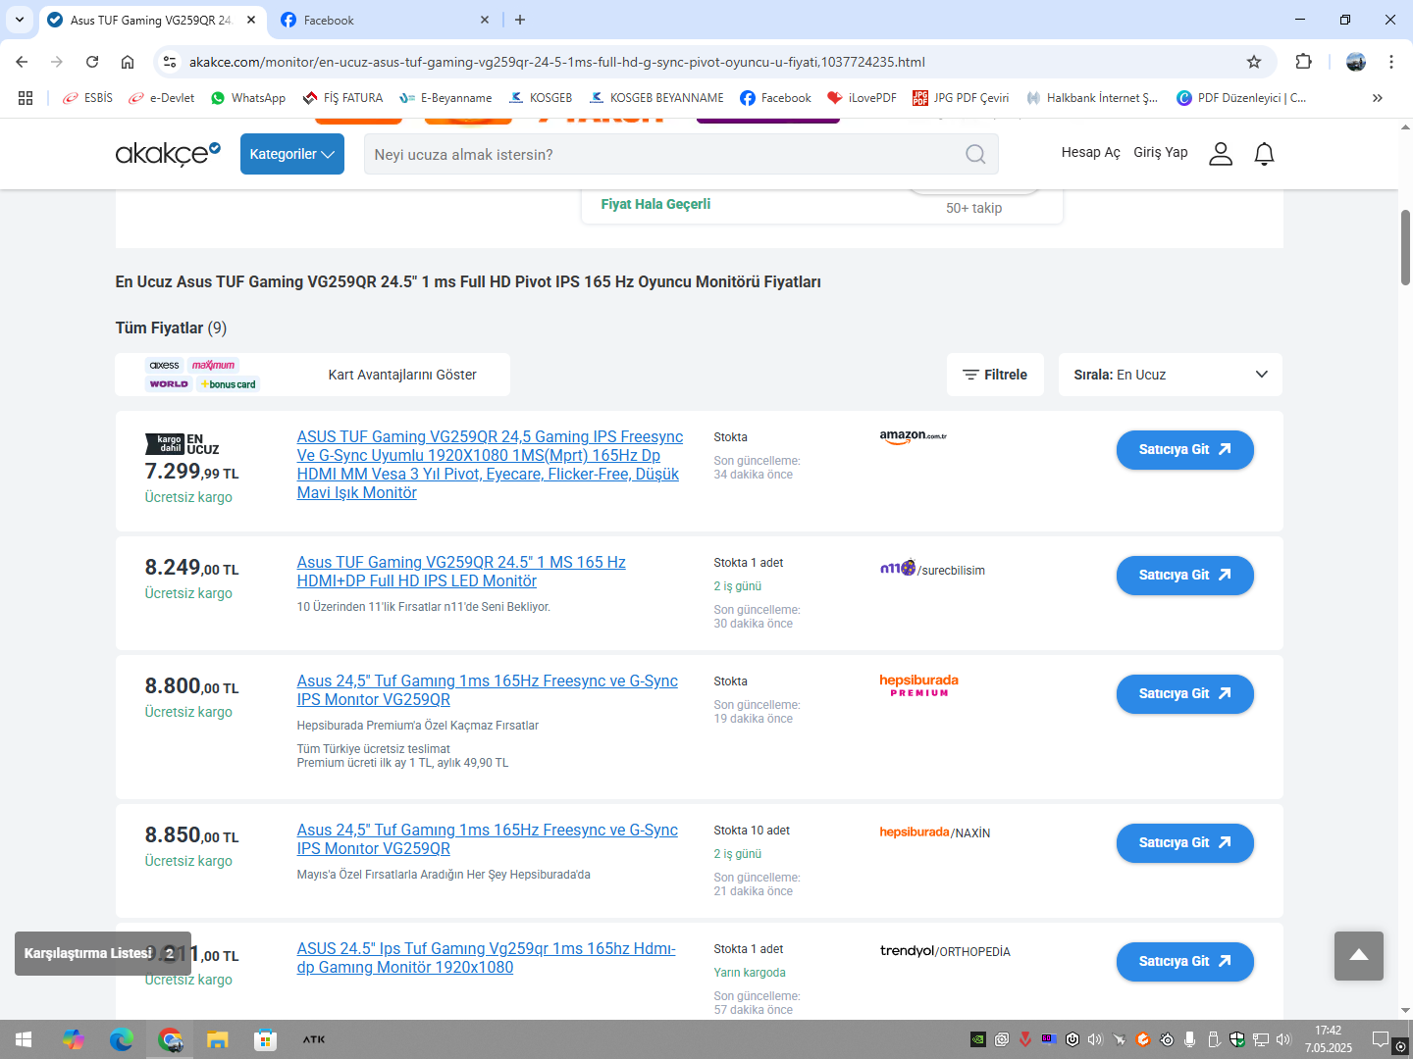This screenshot has width=1413, height=1059.
Task: Open Windows Start menu
Action: point(24,1039)
